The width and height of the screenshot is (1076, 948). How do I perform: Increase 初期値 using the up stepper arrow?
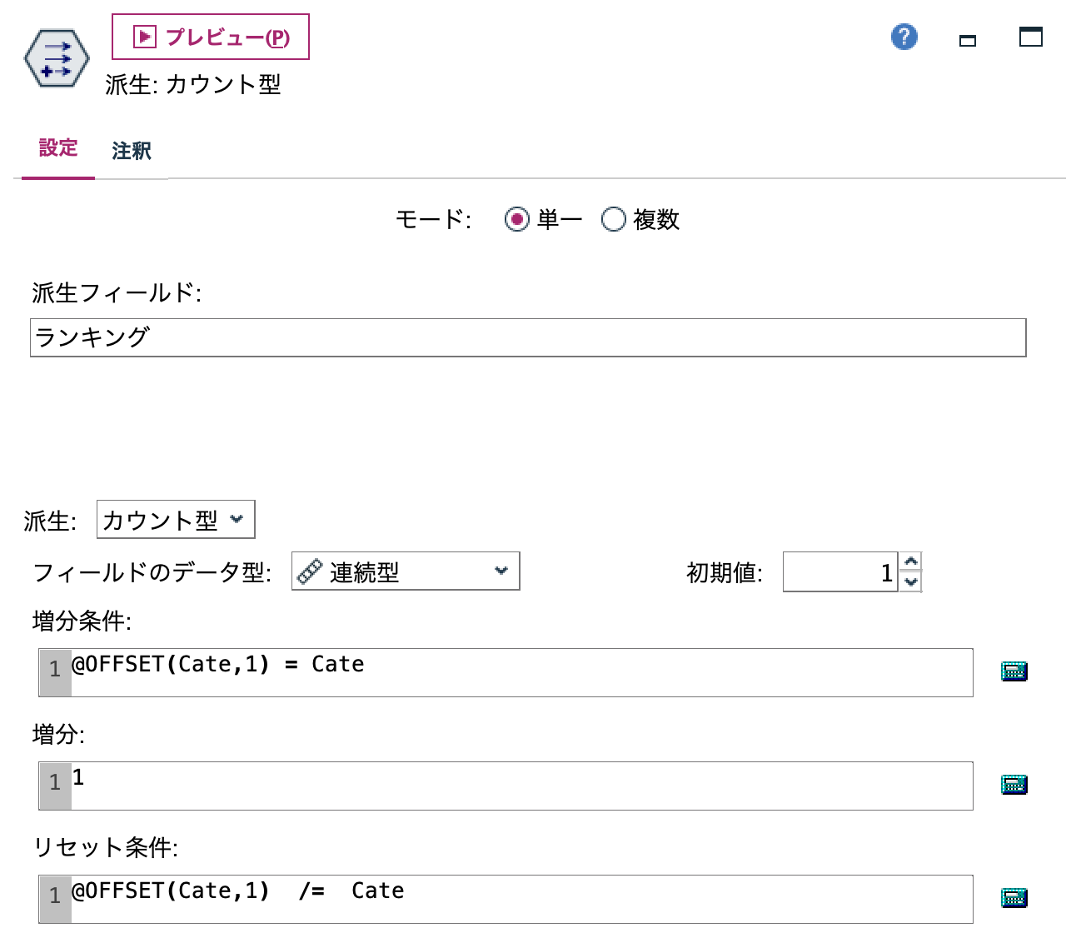912,563
